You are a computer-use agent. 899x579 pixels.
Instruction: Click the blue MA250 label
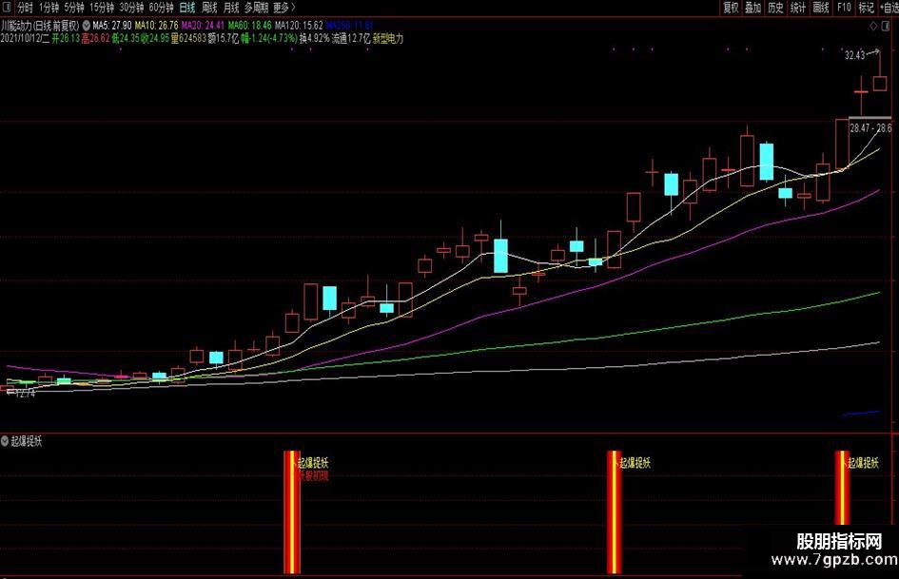click(349, 26)
